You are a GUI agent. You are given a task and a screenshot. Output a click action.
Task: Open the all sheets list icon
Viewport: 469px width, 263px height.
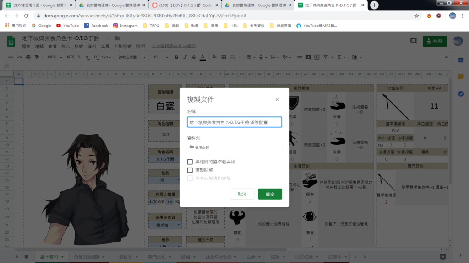[x=26, y=257]
